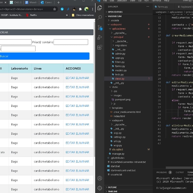Open the Search view in VS Code
193x193 pixels.
(x=99, y=17)
